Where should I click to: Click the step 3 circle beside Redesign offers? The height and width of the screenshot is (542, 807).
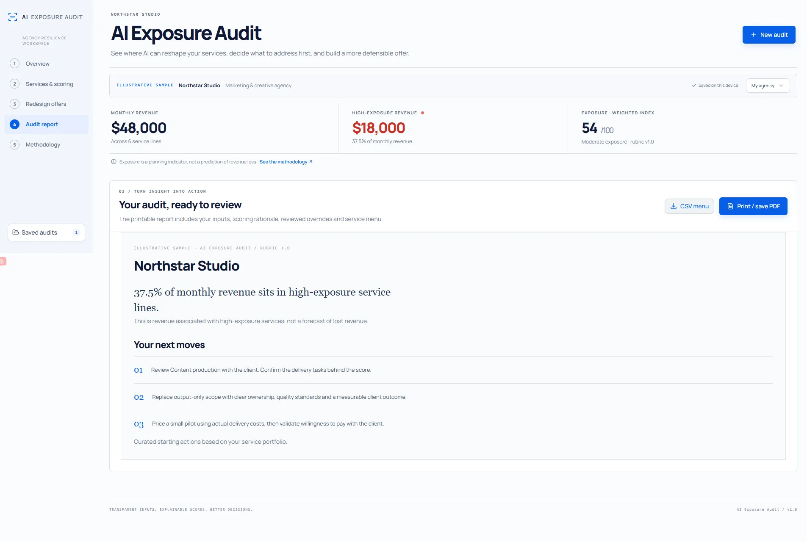click(14, 104)
